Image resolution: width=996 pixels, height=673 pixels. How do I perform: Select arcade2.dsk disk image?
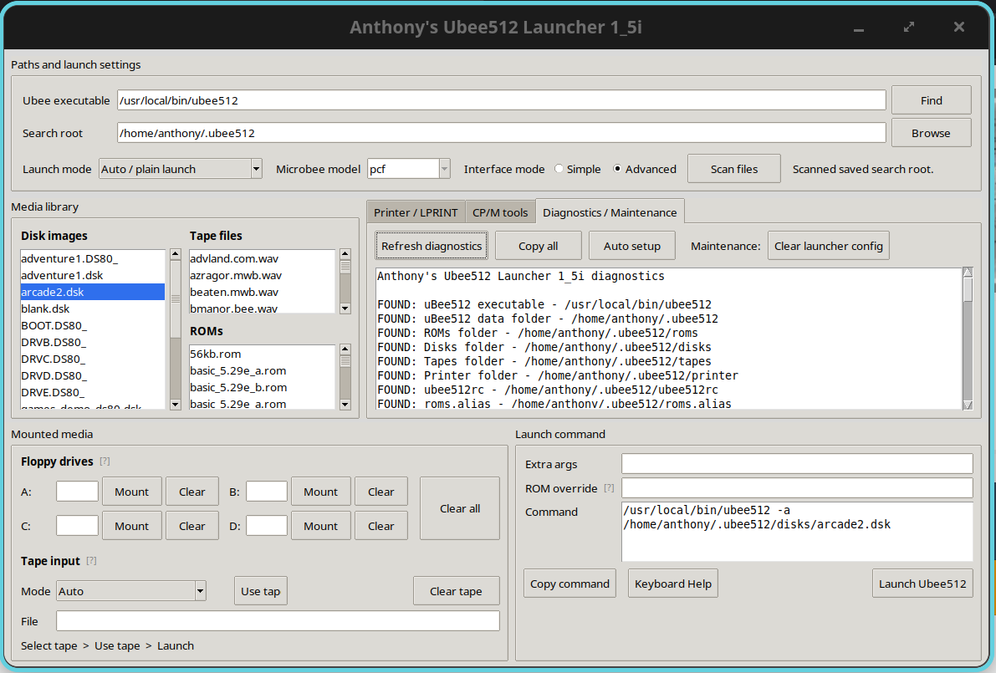click(x=93, y=292)
